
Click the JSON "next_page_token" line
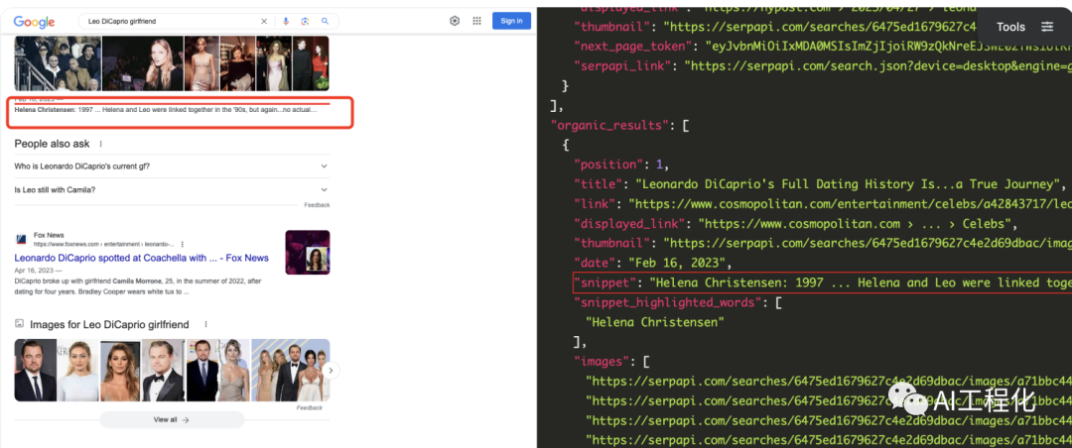(823, 47)
